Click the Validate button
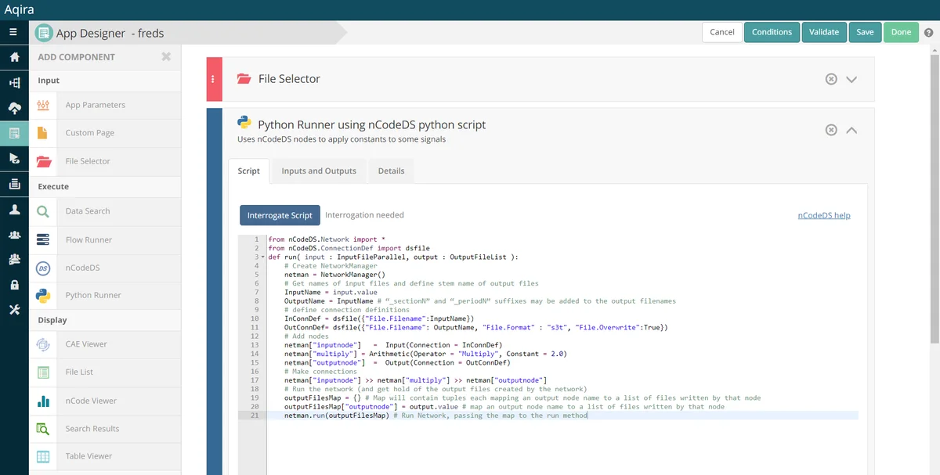Image resolution: width=940 pixels, height=475 pixels. pos(824,32)
